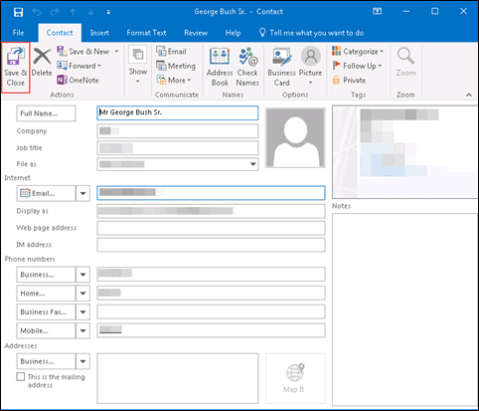Click the Email button in Communicate group

point(171,52)
